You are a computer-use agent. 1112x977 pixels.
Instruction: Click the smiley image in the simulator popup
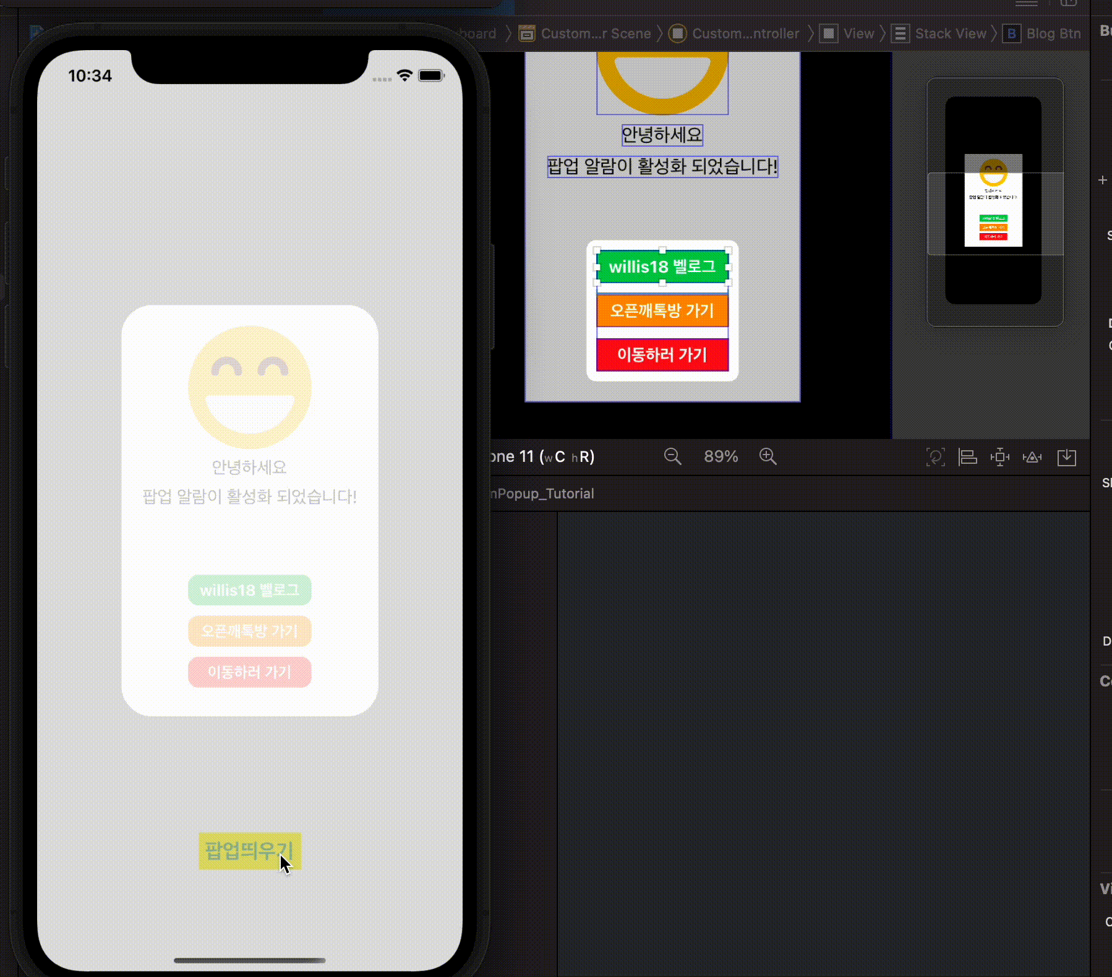tap(249, 387)
